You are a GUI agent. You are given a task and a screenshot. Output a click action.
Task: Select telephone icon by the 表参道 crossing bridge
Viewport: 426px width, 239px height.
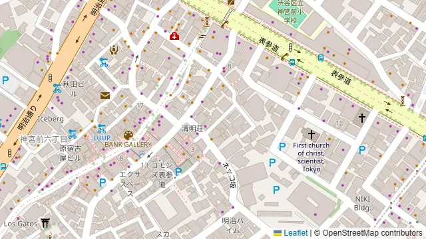(224, 25)
